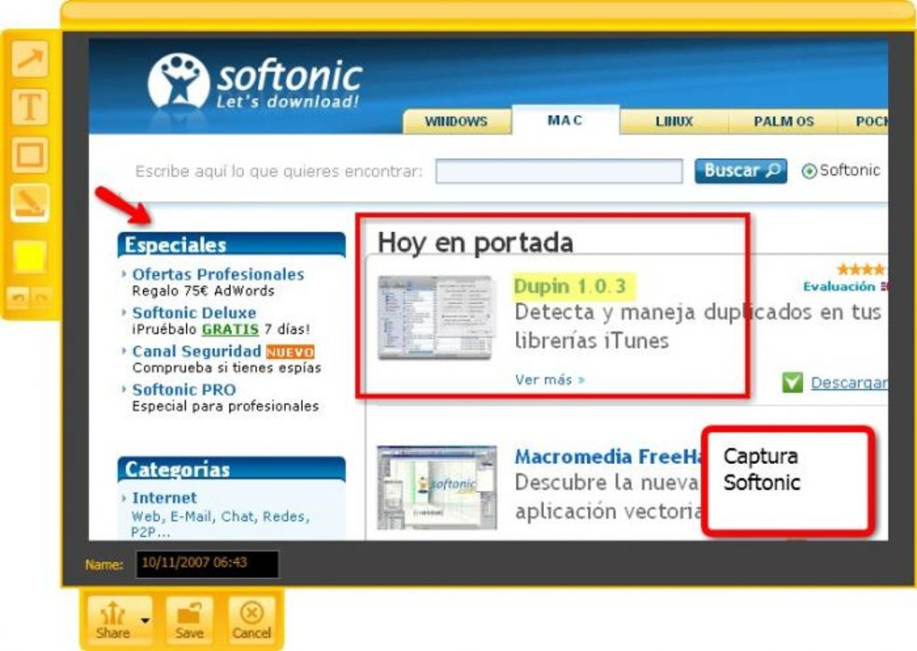Select the Arrow drawing tool
Image resolution: width=917 pixels, height=651 pixels.
point(30,59)
